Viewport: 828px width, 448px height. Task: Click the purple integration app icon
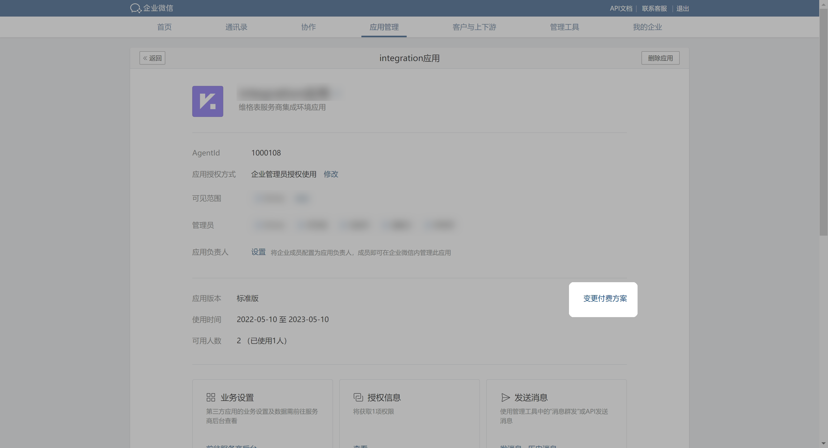coord(208,101)
